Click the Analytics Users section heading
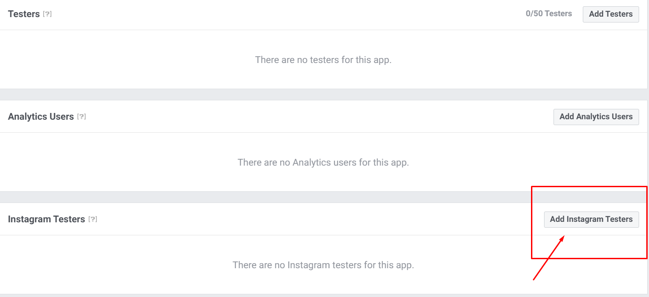The height and width of the screenshot is (297, 649). [41, 117]
